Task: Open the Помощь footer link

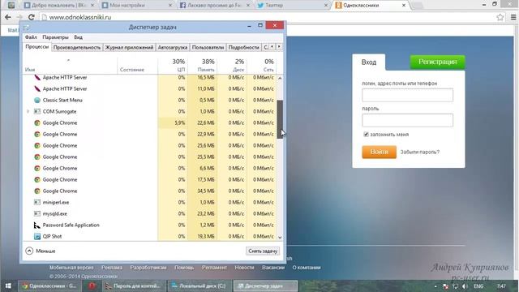Action: [184, 267]
